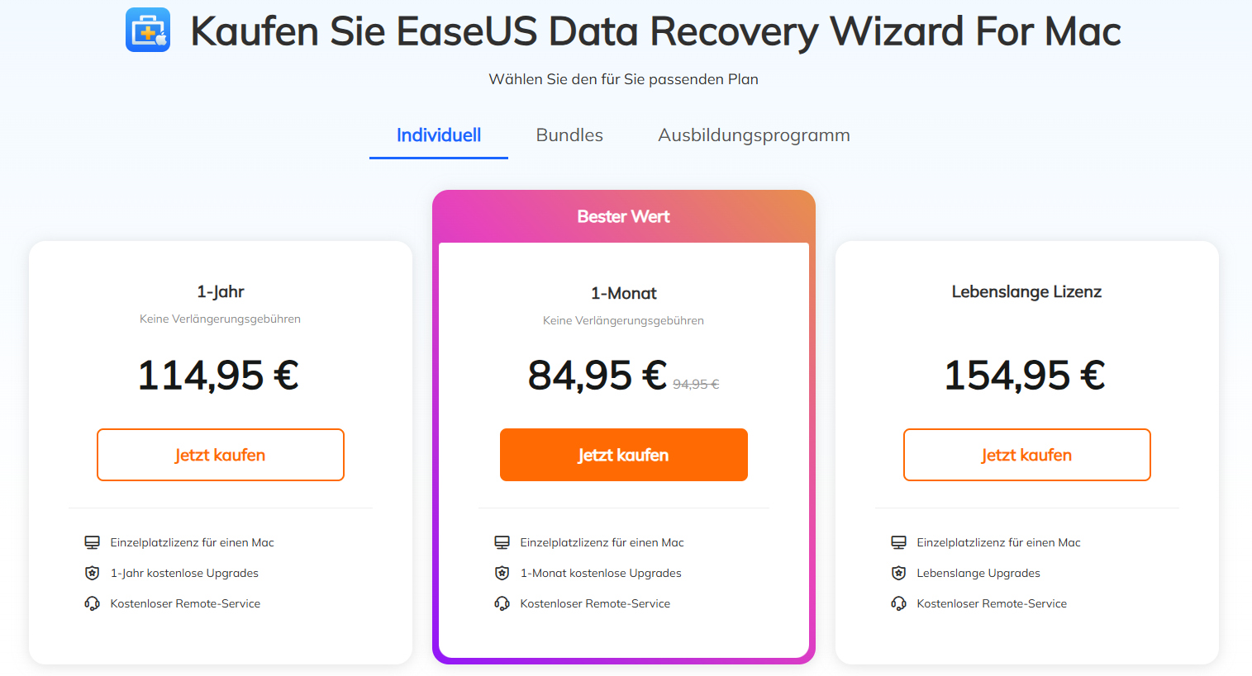
Task: Click Jetzt kaufen for the 1-Jahr plan
Action: coord(220,454)
